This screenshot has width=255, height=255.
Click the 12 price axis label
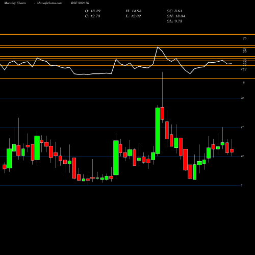242,156
